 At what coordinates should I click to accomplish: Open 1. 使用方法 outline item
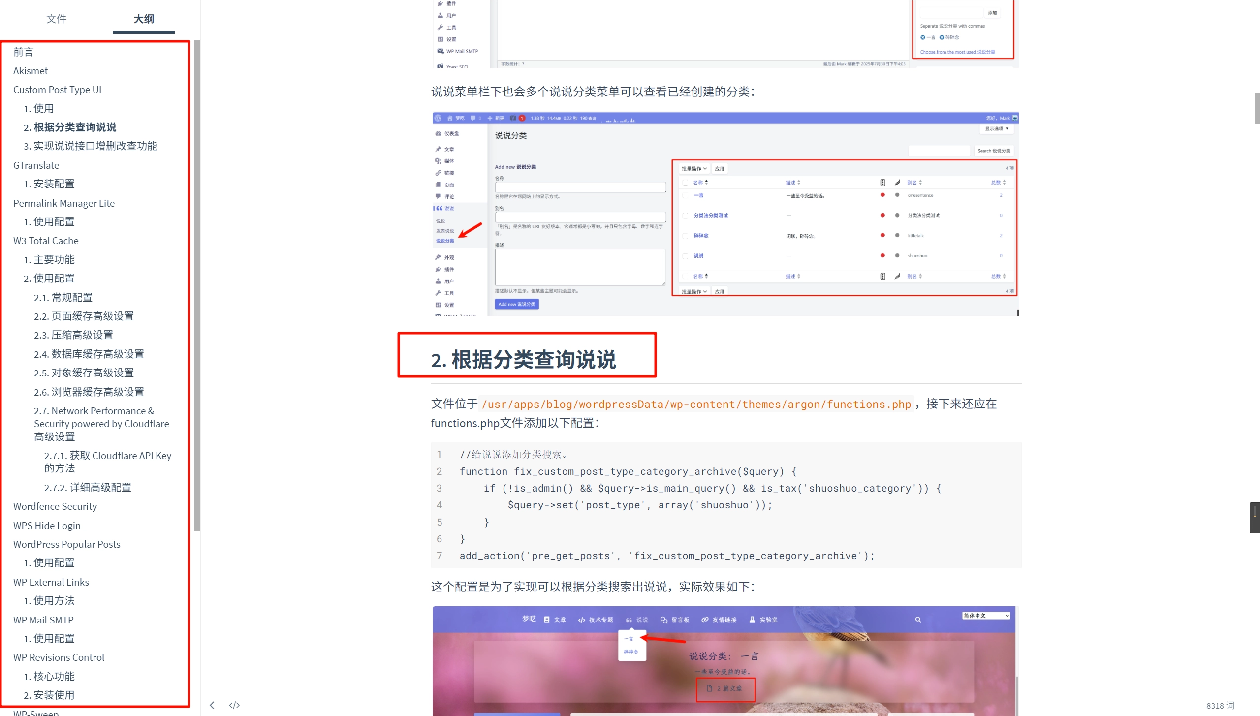(x=49, y=600)
